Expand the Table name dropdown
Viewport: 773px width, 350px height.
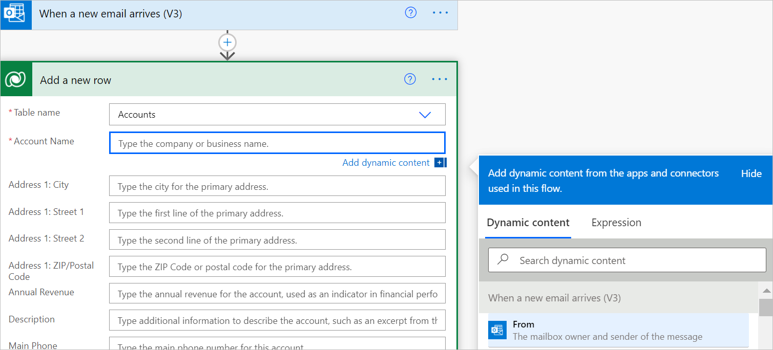pos(425,115)
